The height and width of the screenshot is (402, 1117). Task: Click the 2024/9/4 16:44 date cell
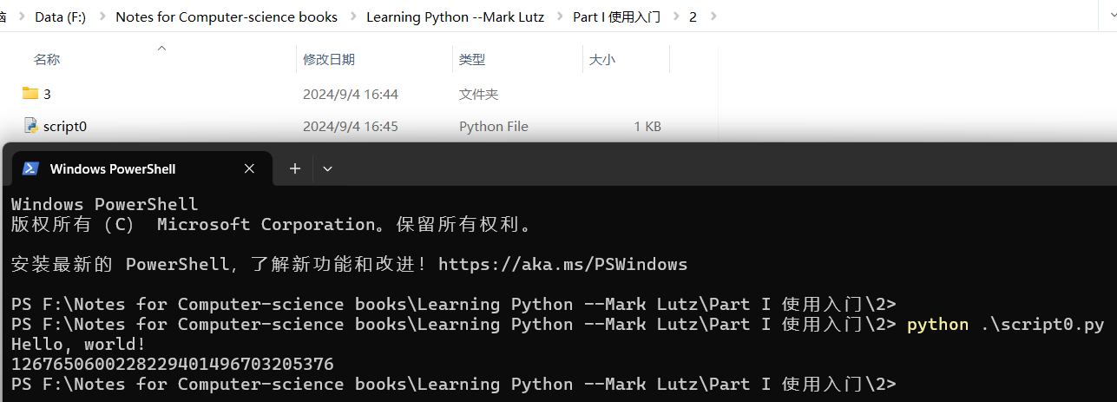click(x=351, y=94)
